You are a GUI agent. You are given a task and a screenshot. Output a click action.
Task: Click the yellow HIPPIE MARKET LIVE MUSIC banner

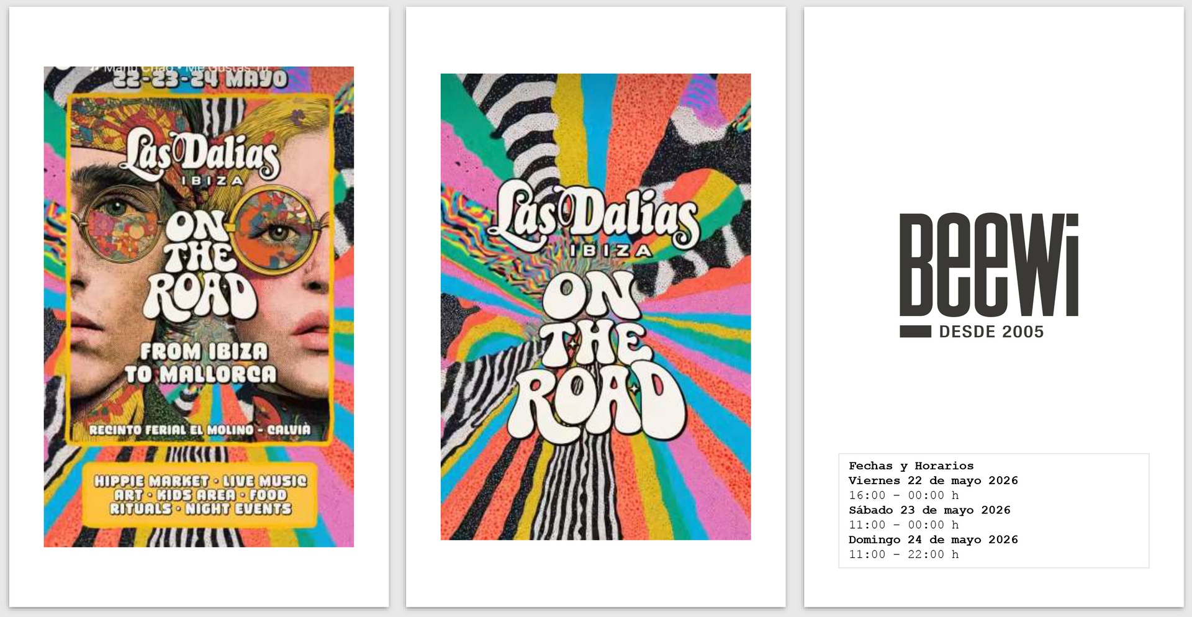(x=200, y=495)
